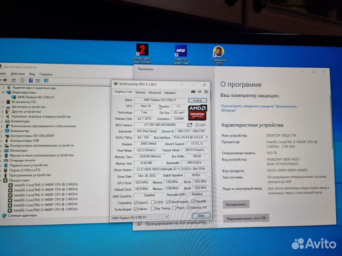The image size is (342, 256).
Task: Click Копировать button in Settings
Action: [236, 204]
